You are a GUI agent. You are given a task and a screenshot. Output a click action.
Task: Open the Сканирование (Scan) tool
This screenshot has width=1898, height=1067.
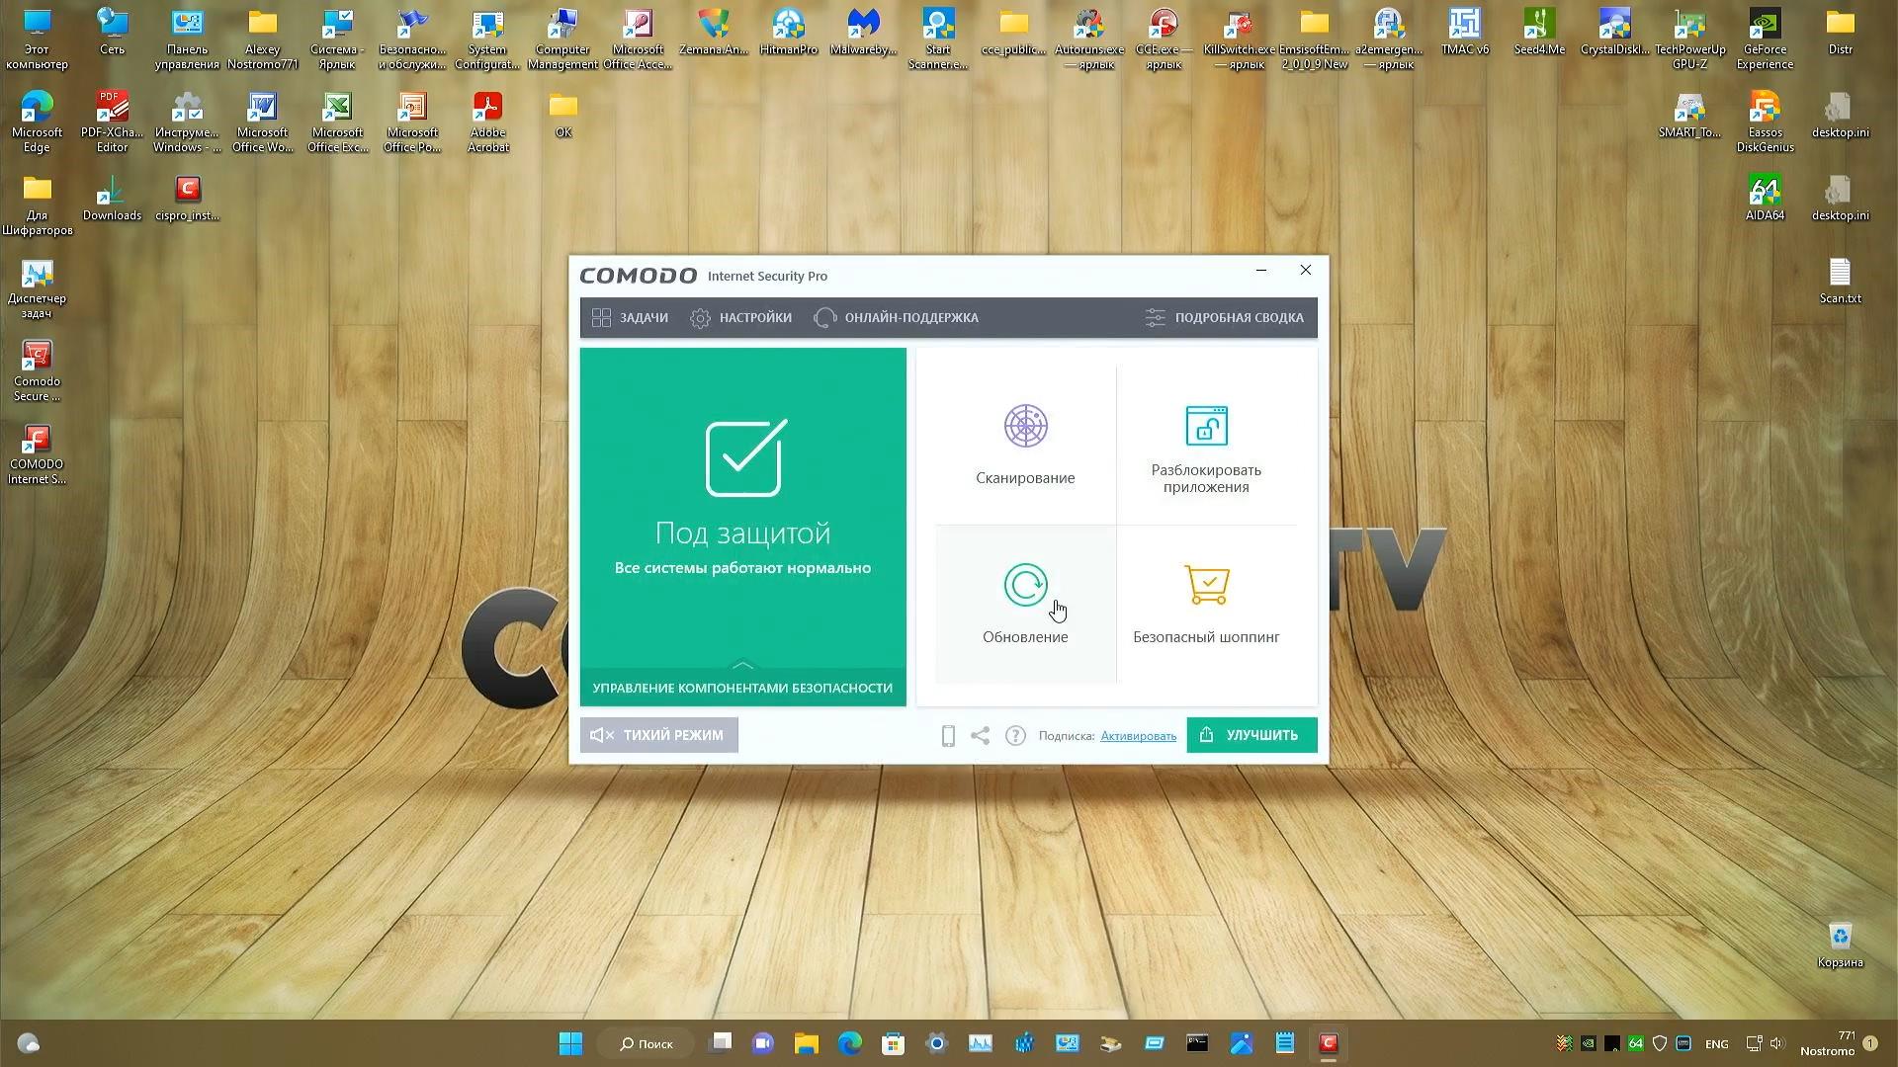pyautogui.click(x=1025, y=445)
